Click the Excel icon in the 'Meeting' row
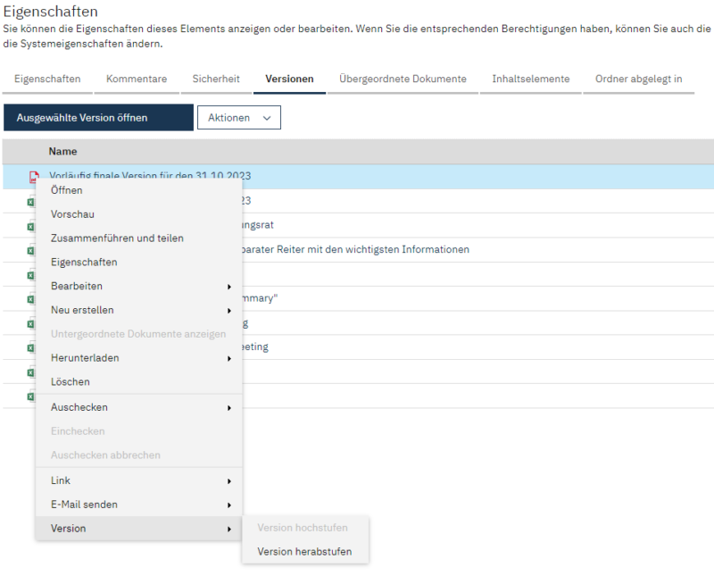 [x=30, y=347]
